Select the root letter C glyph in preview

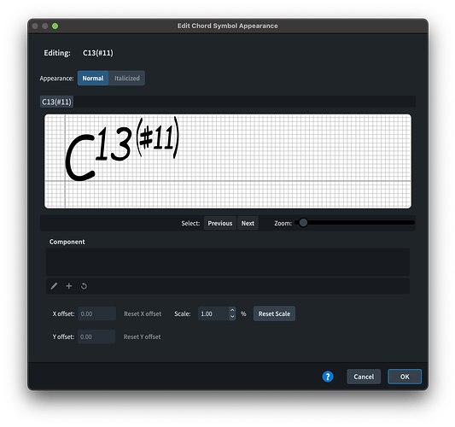click(x=79, y=158)
